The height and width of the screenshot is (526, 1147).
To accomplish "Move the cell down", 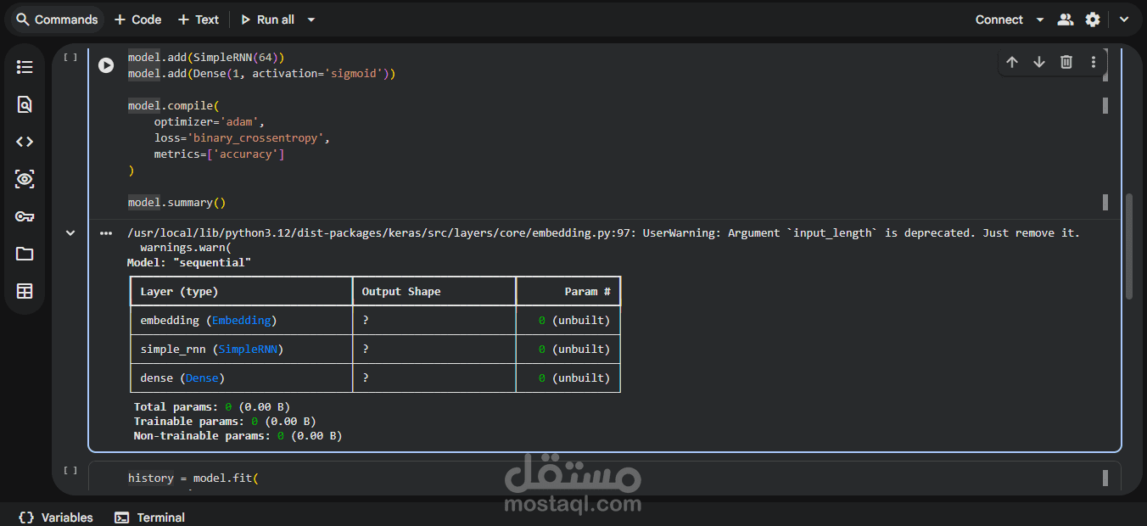I will pos(1038,62).
